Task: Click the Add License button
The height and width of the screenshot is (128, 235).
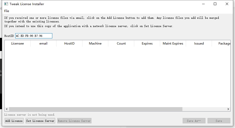Action: [x=14, y=121]
